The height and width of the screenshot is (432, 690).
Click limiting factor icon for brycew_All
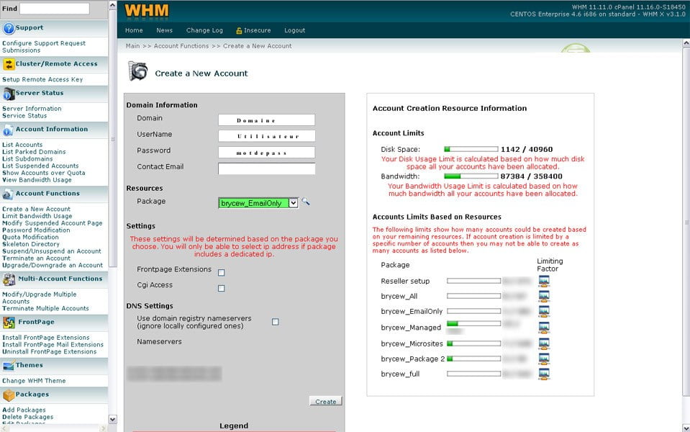click(544, 296)
